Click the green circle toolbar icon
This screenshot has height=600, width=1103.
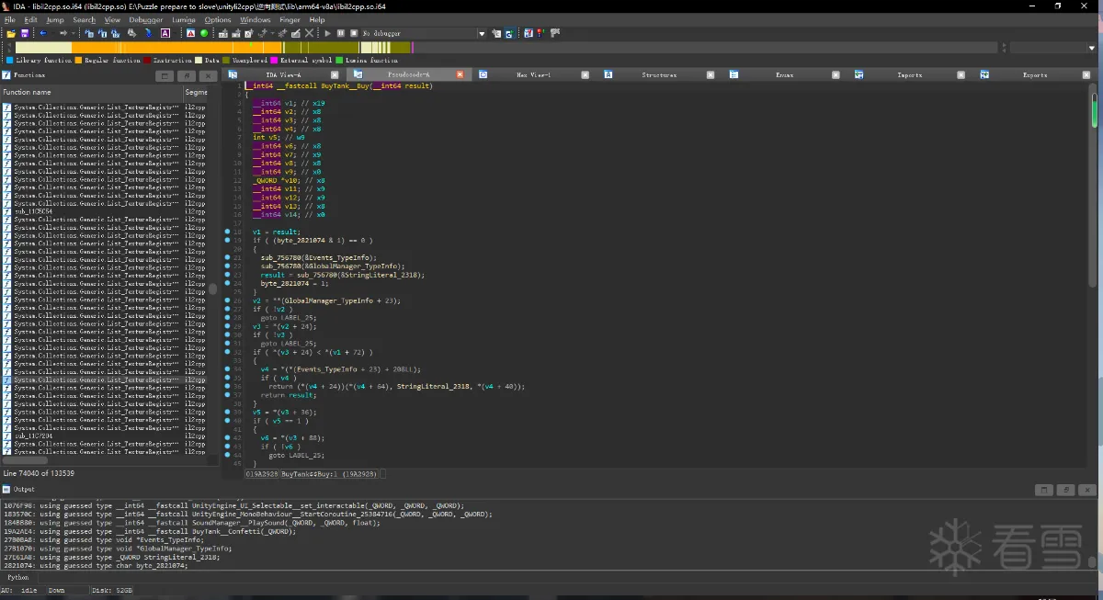[x=204, y=33]
